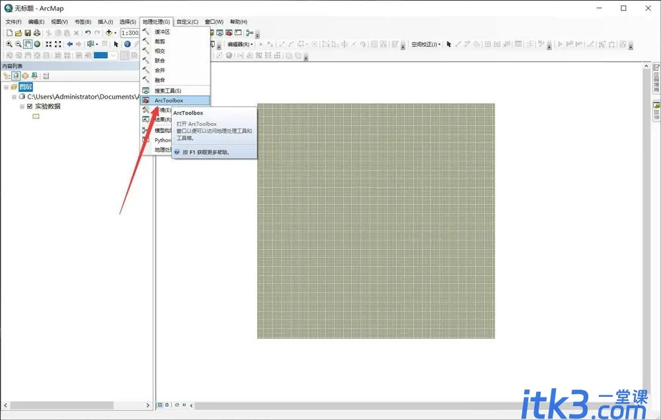The image size is (661, 420).
Task: Collapse the 实验数据 layer node
Action: pyautogui.click(x=22, y=106)
